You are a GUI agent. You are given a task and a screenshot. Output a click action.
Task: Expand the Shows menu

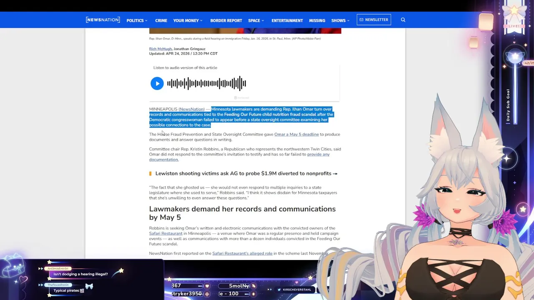[x=340, y=20]
